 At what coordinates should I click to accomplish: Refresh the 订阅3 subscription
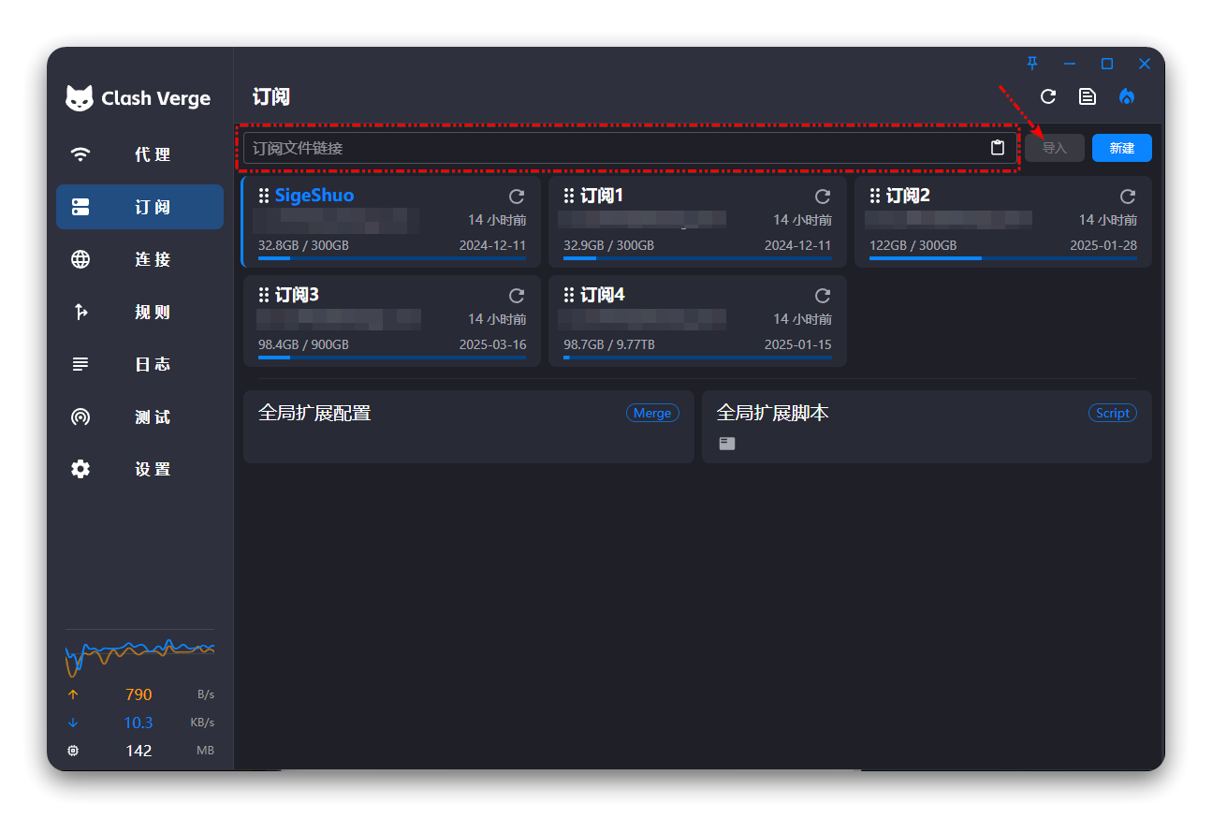(517, 296)
